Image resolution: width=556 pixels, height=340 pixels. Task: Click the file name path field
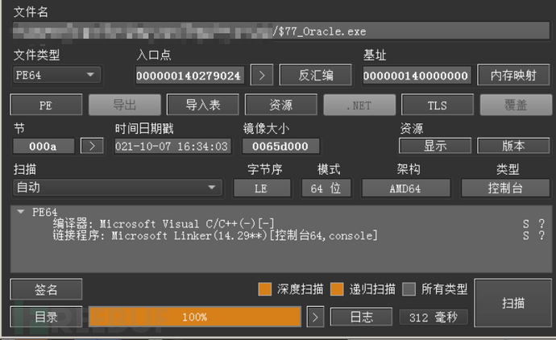click(x=281, y=31)
